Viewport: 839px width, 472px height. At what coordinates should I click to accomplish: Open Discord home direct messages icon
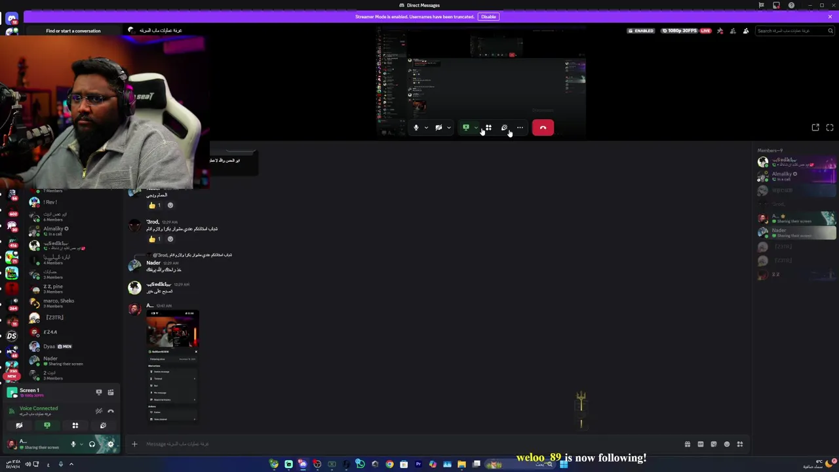pyautogui.click(x=12, y=19)
